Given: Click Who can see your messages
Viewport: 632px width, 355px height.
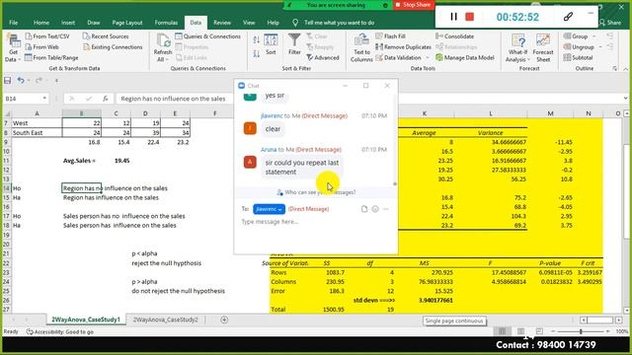Looking at the screenshot, I should pos(316,192).
